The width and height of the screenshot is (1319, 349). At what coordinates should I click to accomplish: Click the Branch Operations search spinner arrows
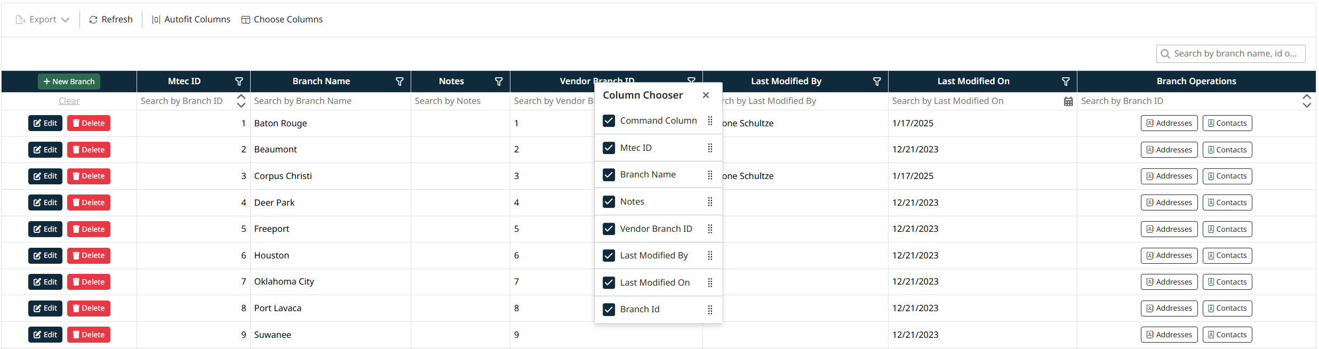coord(1306,101)
